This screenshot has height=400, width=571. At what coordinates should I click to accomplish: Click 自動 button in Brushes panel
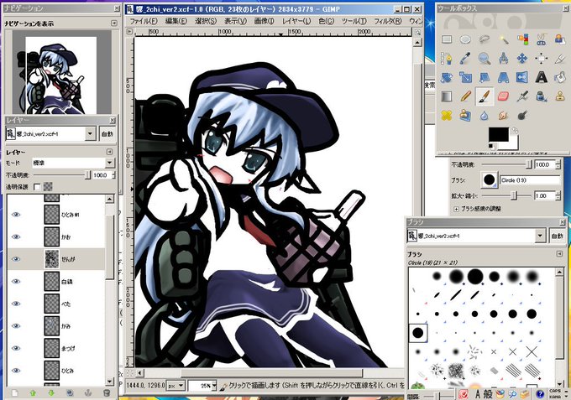click(x=558, y=236)
